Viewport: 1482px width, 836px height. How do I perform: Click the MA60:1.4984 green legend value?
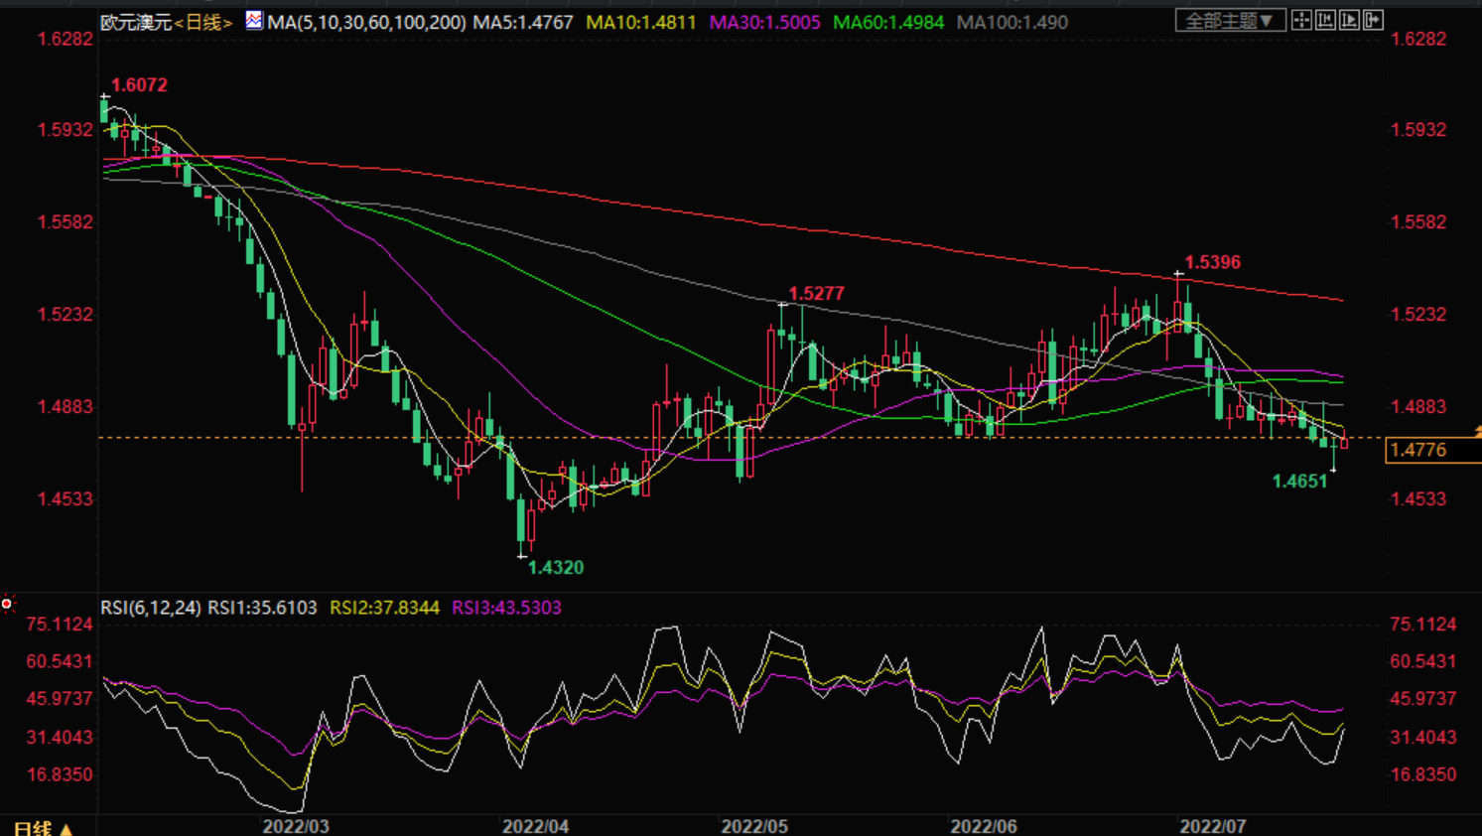[x=887, y=22]
